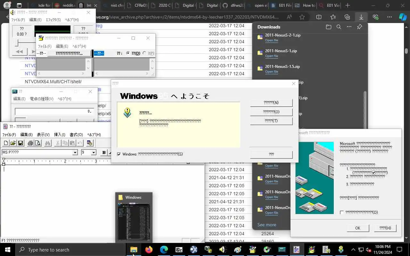Select the (D) radio button in card window
The image size is (410, 256).
pyautogui.click(x=128, y=53)
